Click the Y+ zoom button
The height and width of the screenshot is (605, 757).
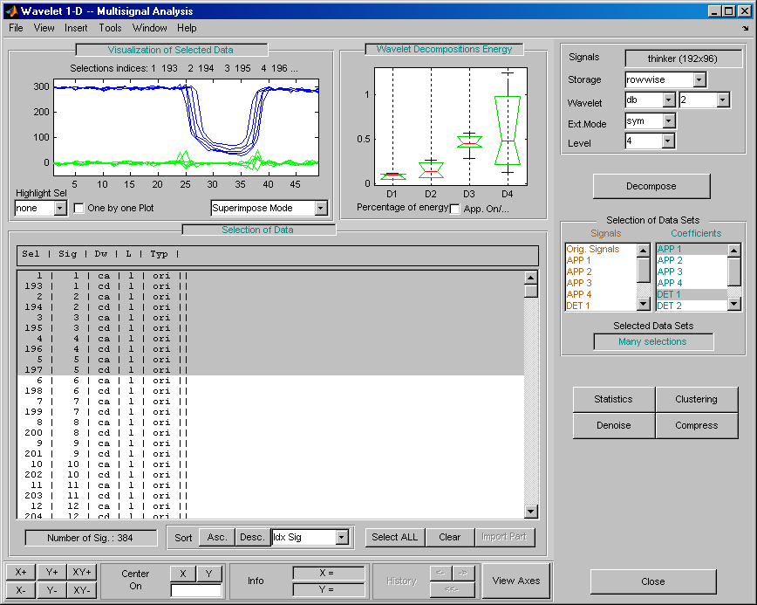52,572
